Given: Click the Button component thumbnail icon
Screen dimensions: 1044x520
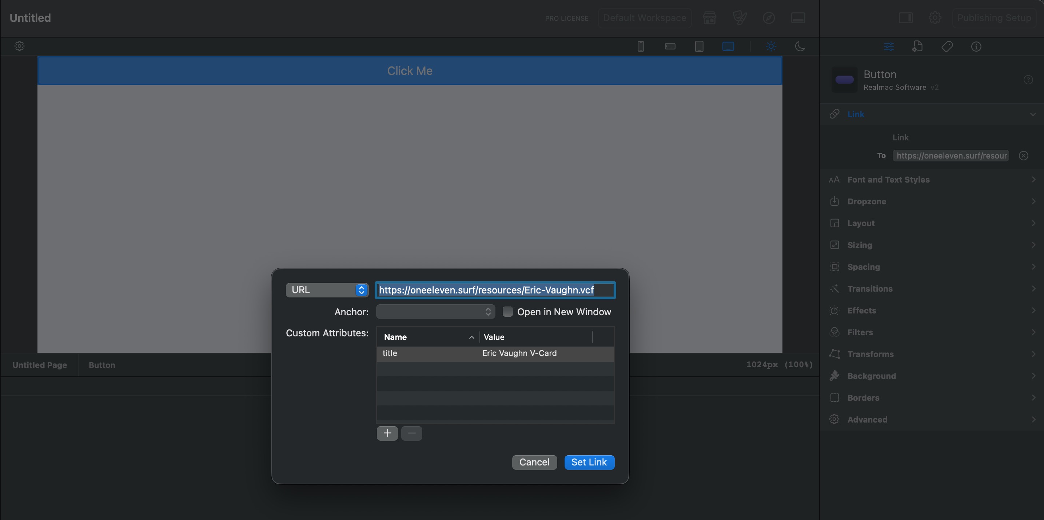Looking at the screenshot, I should (x=844, y=80).
